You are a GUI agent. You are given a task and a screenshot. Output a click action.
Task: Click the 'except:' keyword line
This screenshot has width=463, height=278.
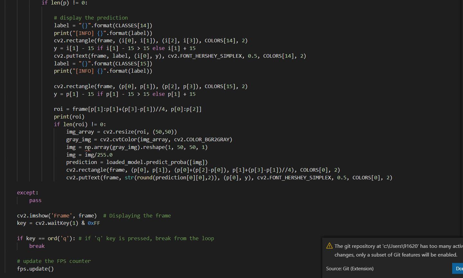[x=28, y=193]
